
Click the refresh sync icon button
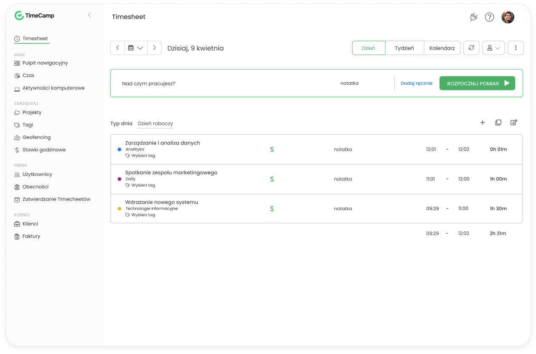pos(471,48)
